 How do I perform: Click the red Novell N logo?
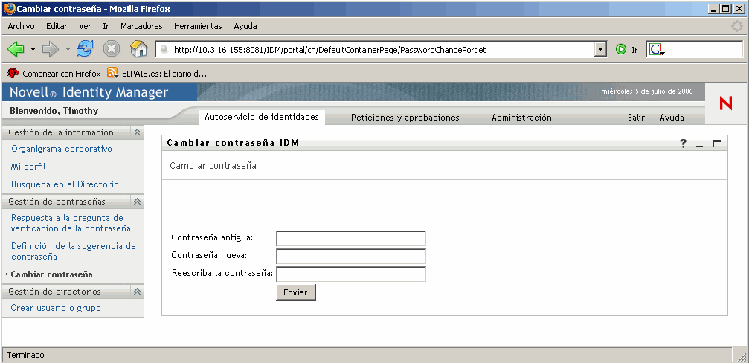point(725,103)
